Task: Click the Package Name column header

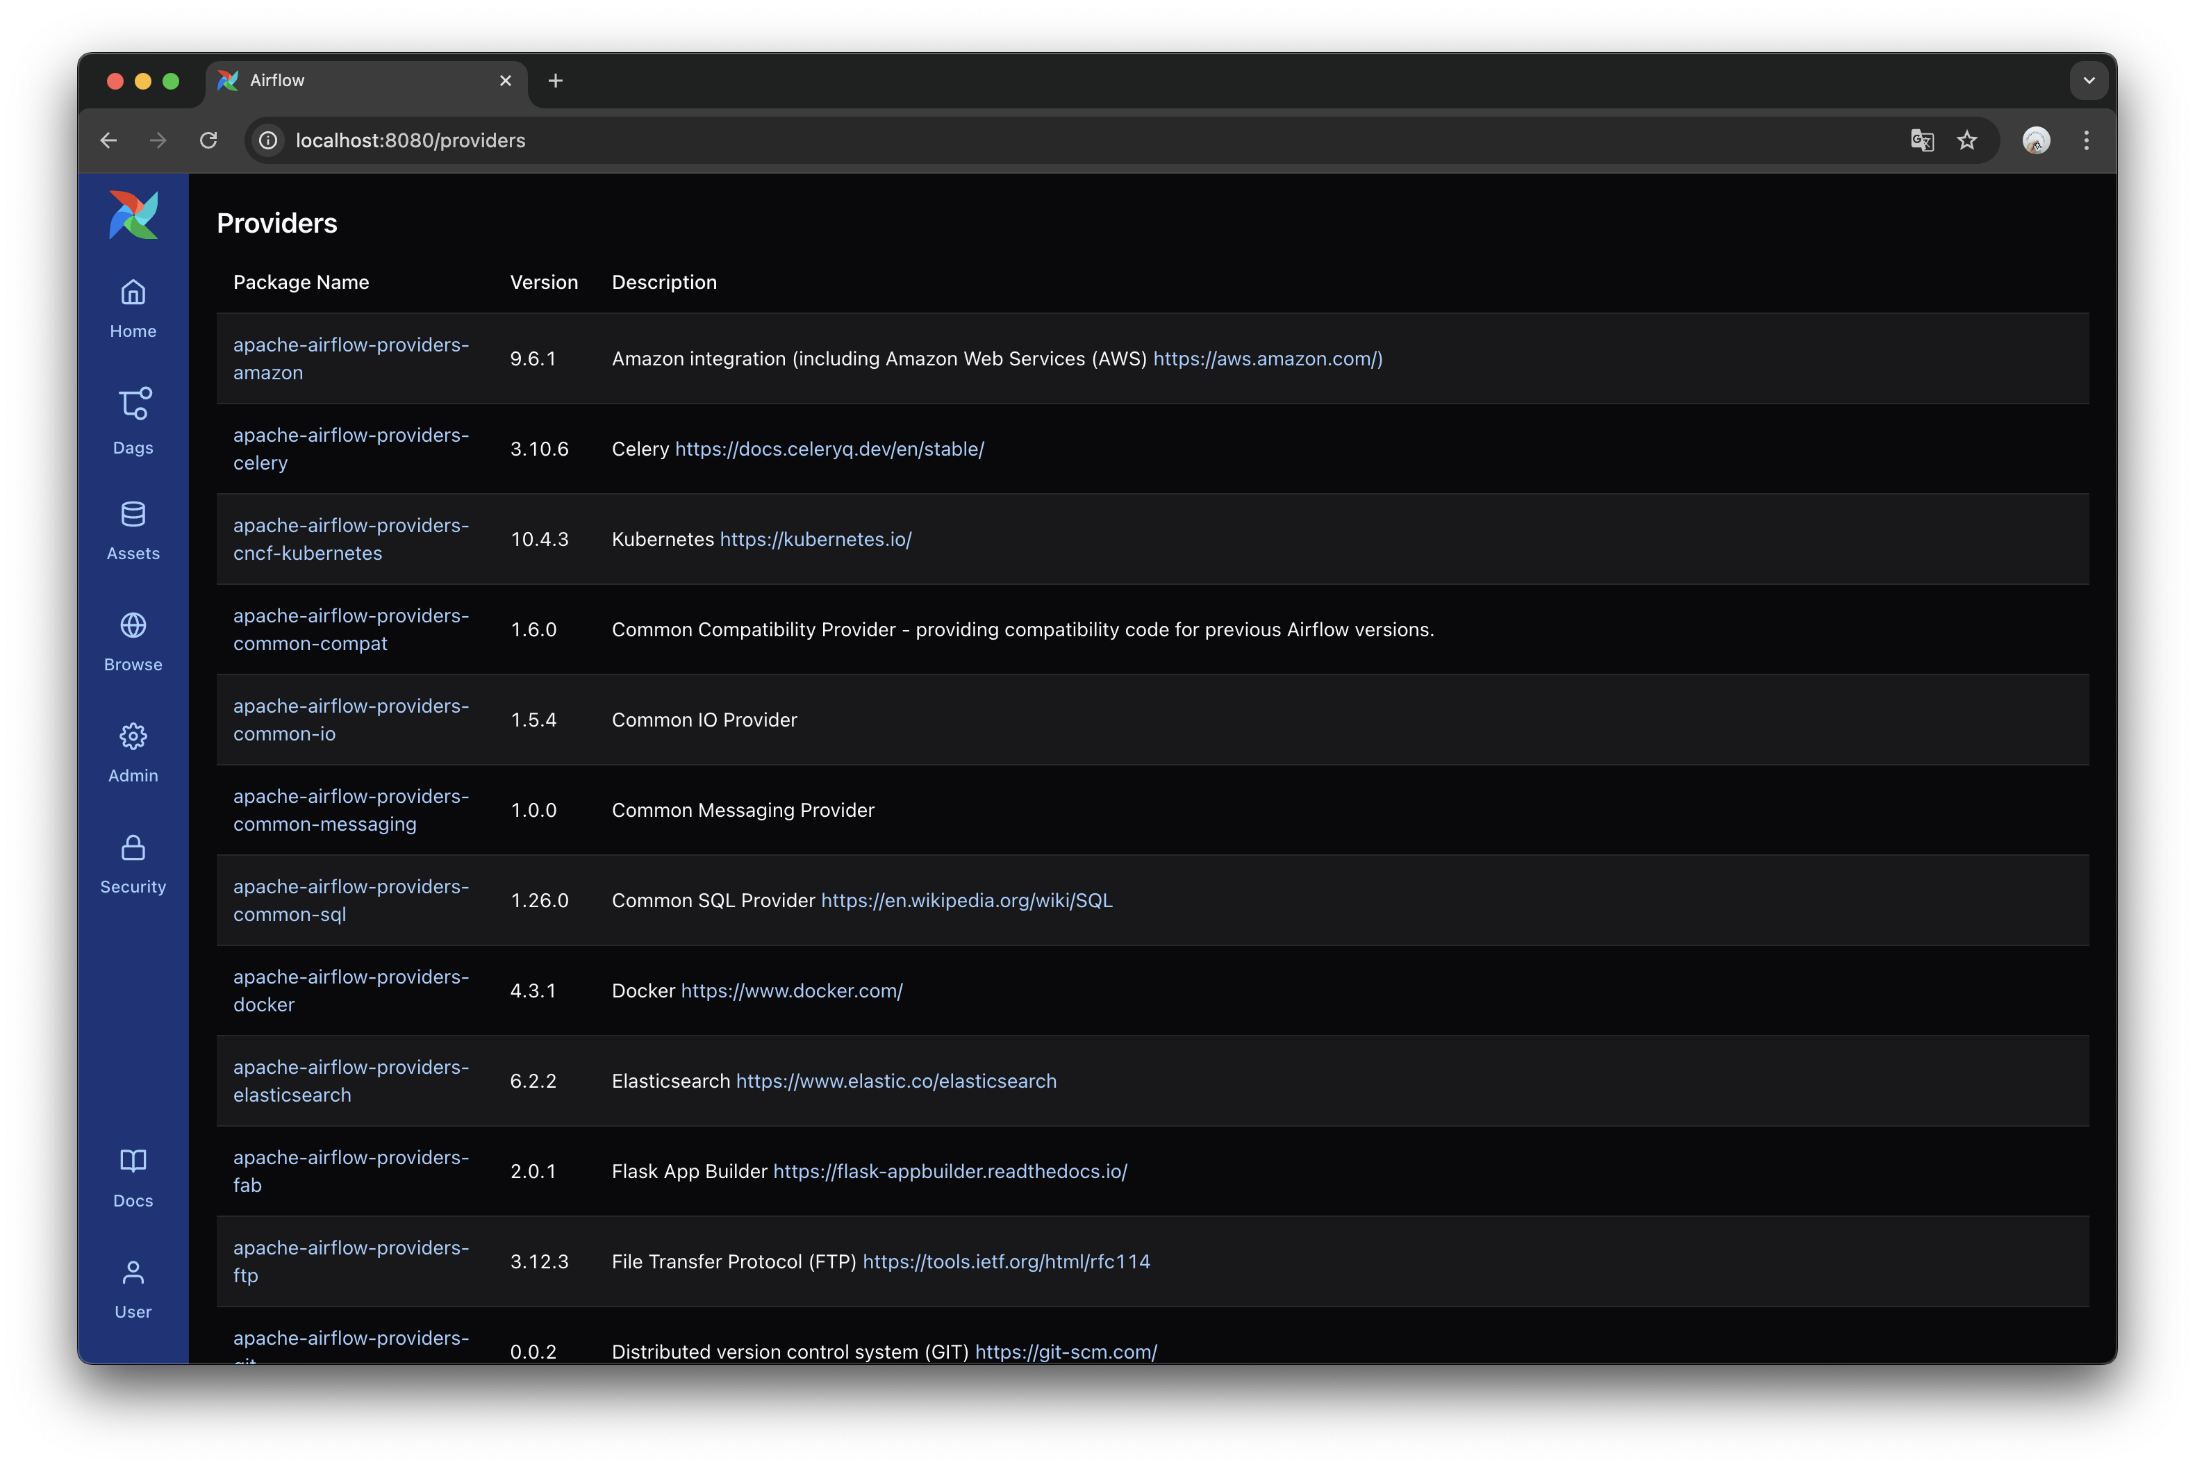Action: pyautogui.click(x=301, y=283)
